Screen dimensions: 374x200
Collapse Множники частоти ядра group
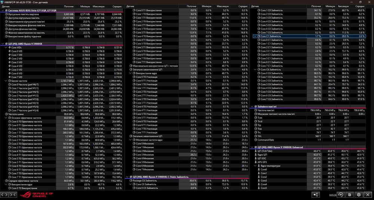tap(131, 140)
